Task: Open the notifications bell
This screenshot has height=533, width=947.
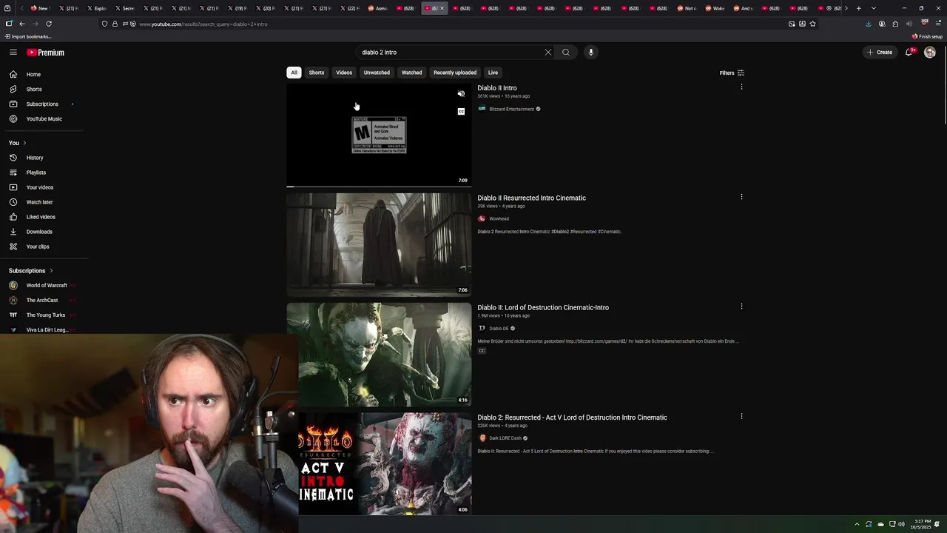Action: [x=910, y=53]
